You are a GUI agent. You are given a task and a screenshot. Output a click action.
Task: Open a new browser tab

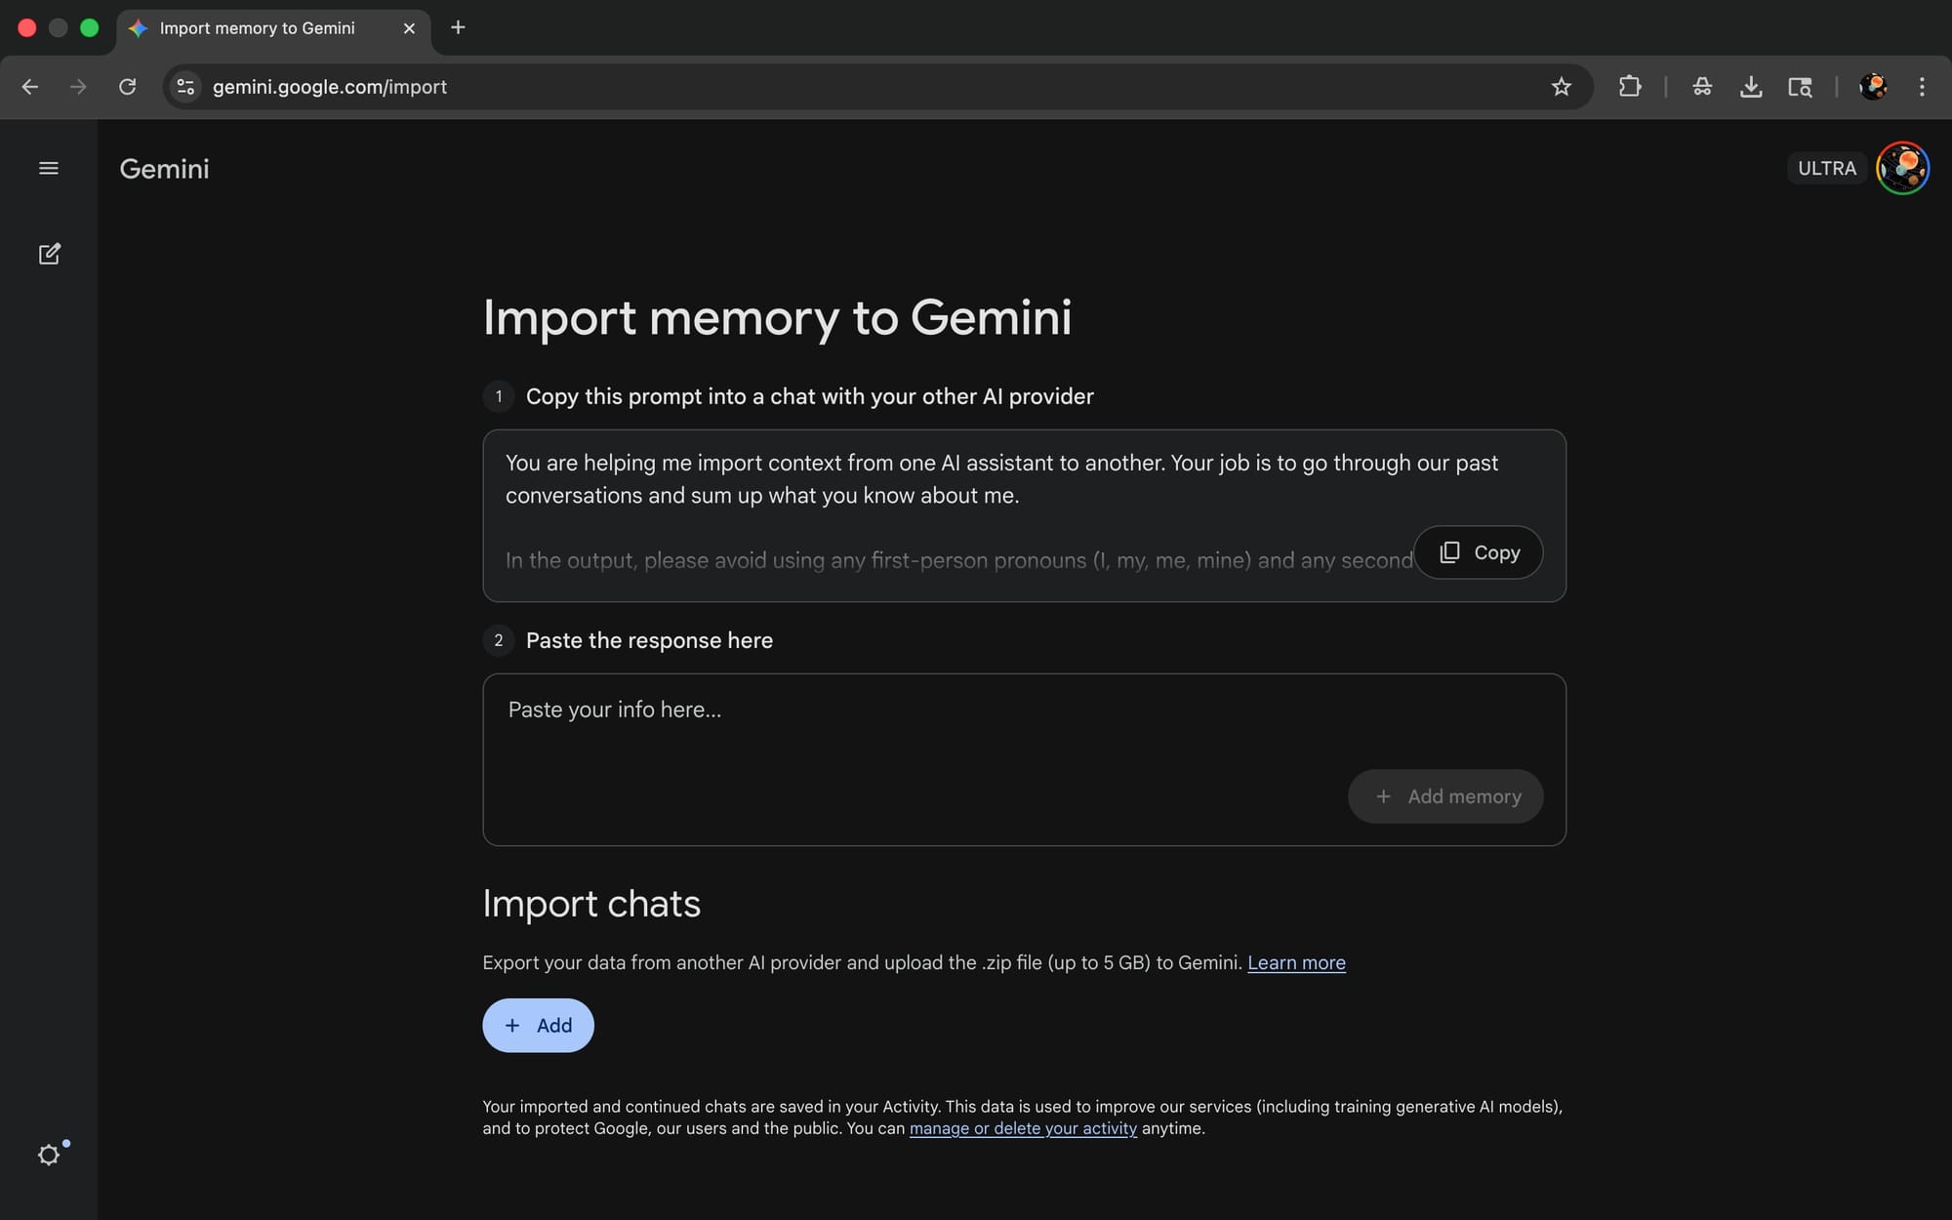point(457,28)
